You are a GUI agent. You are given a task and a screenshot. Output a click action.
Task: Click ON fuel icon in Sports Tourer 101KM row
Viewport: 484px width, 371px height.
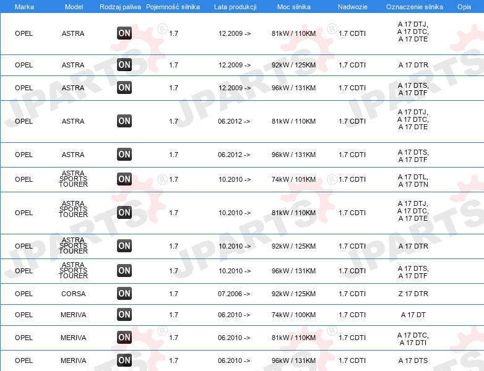(x=124, y=179)
